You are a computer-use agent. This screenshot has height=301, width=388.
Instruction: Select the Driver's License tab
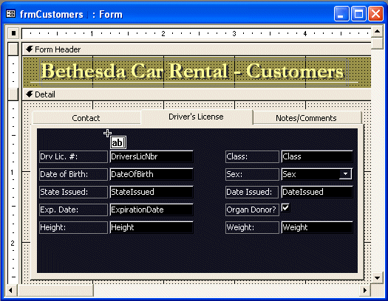(197, 117)
